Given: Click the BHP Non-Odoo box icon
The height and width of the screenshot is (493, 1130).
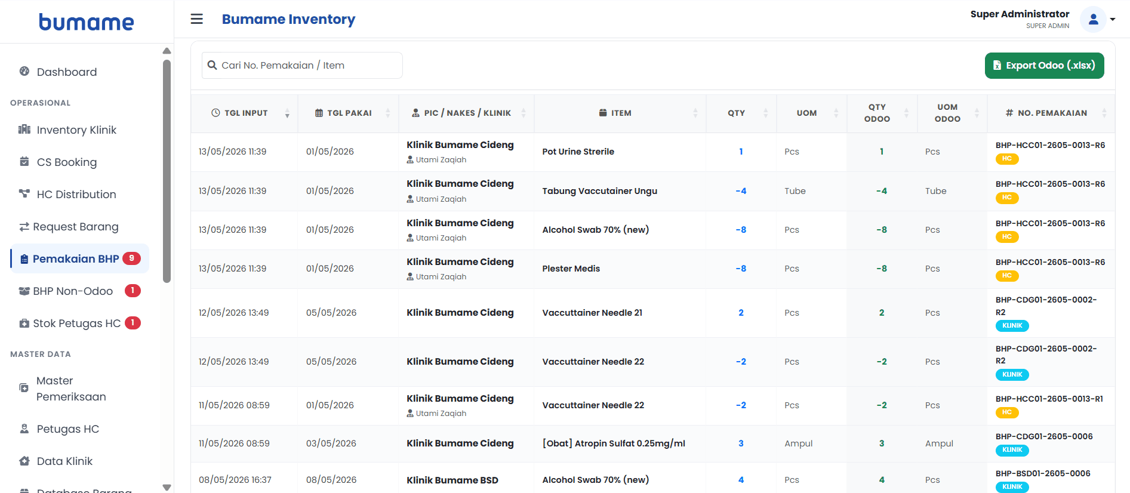Looking at the screenshot, I should click(x=24, y=291).
